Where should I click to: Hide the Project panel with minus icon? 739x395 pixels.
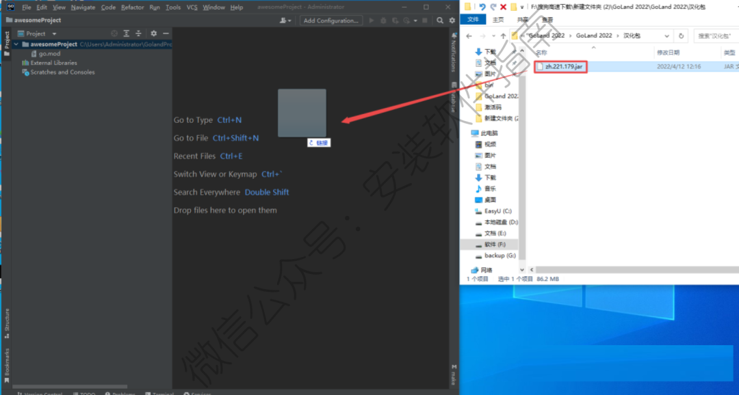coord(166,33)
